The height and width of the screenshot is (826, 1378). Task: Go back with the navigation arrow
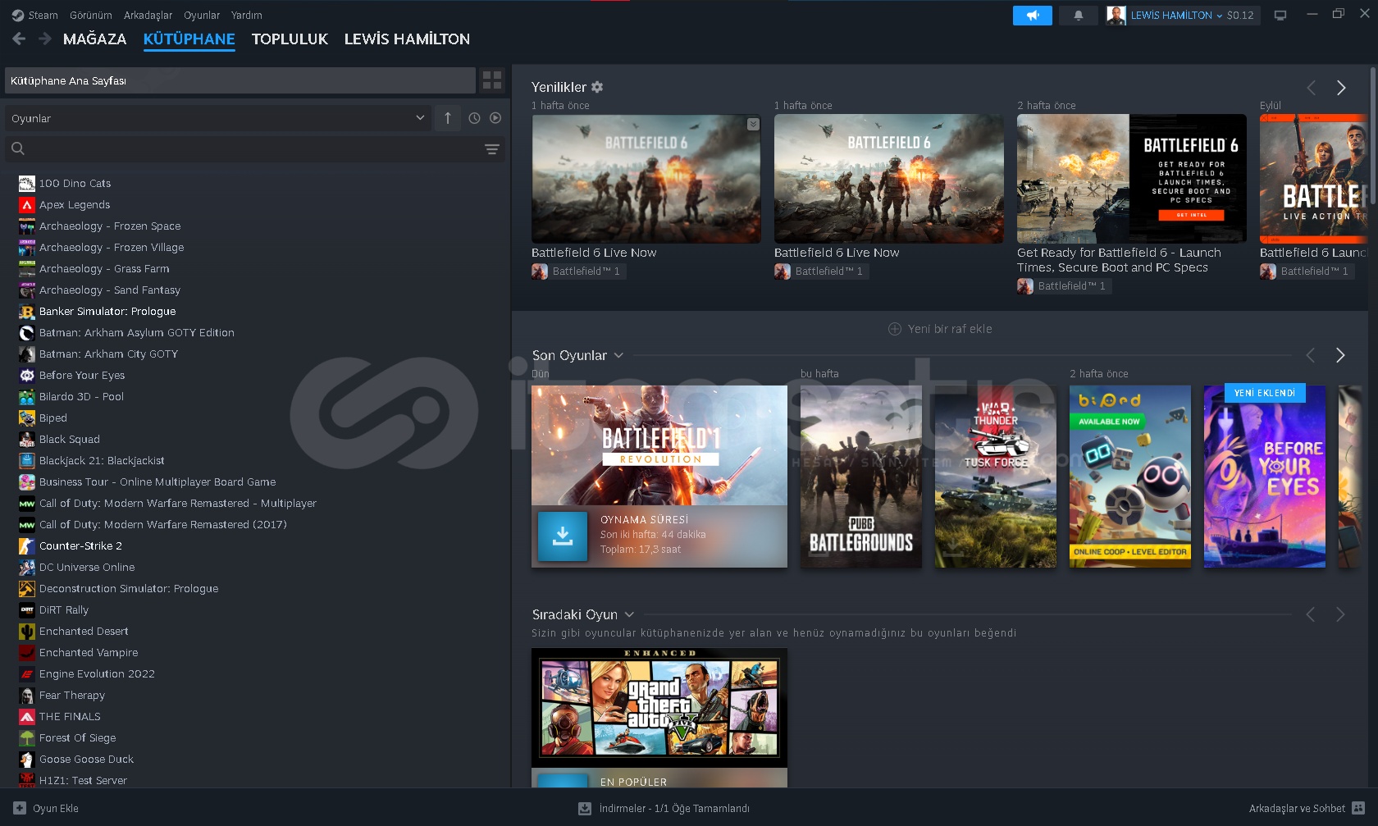pos(20,39)
